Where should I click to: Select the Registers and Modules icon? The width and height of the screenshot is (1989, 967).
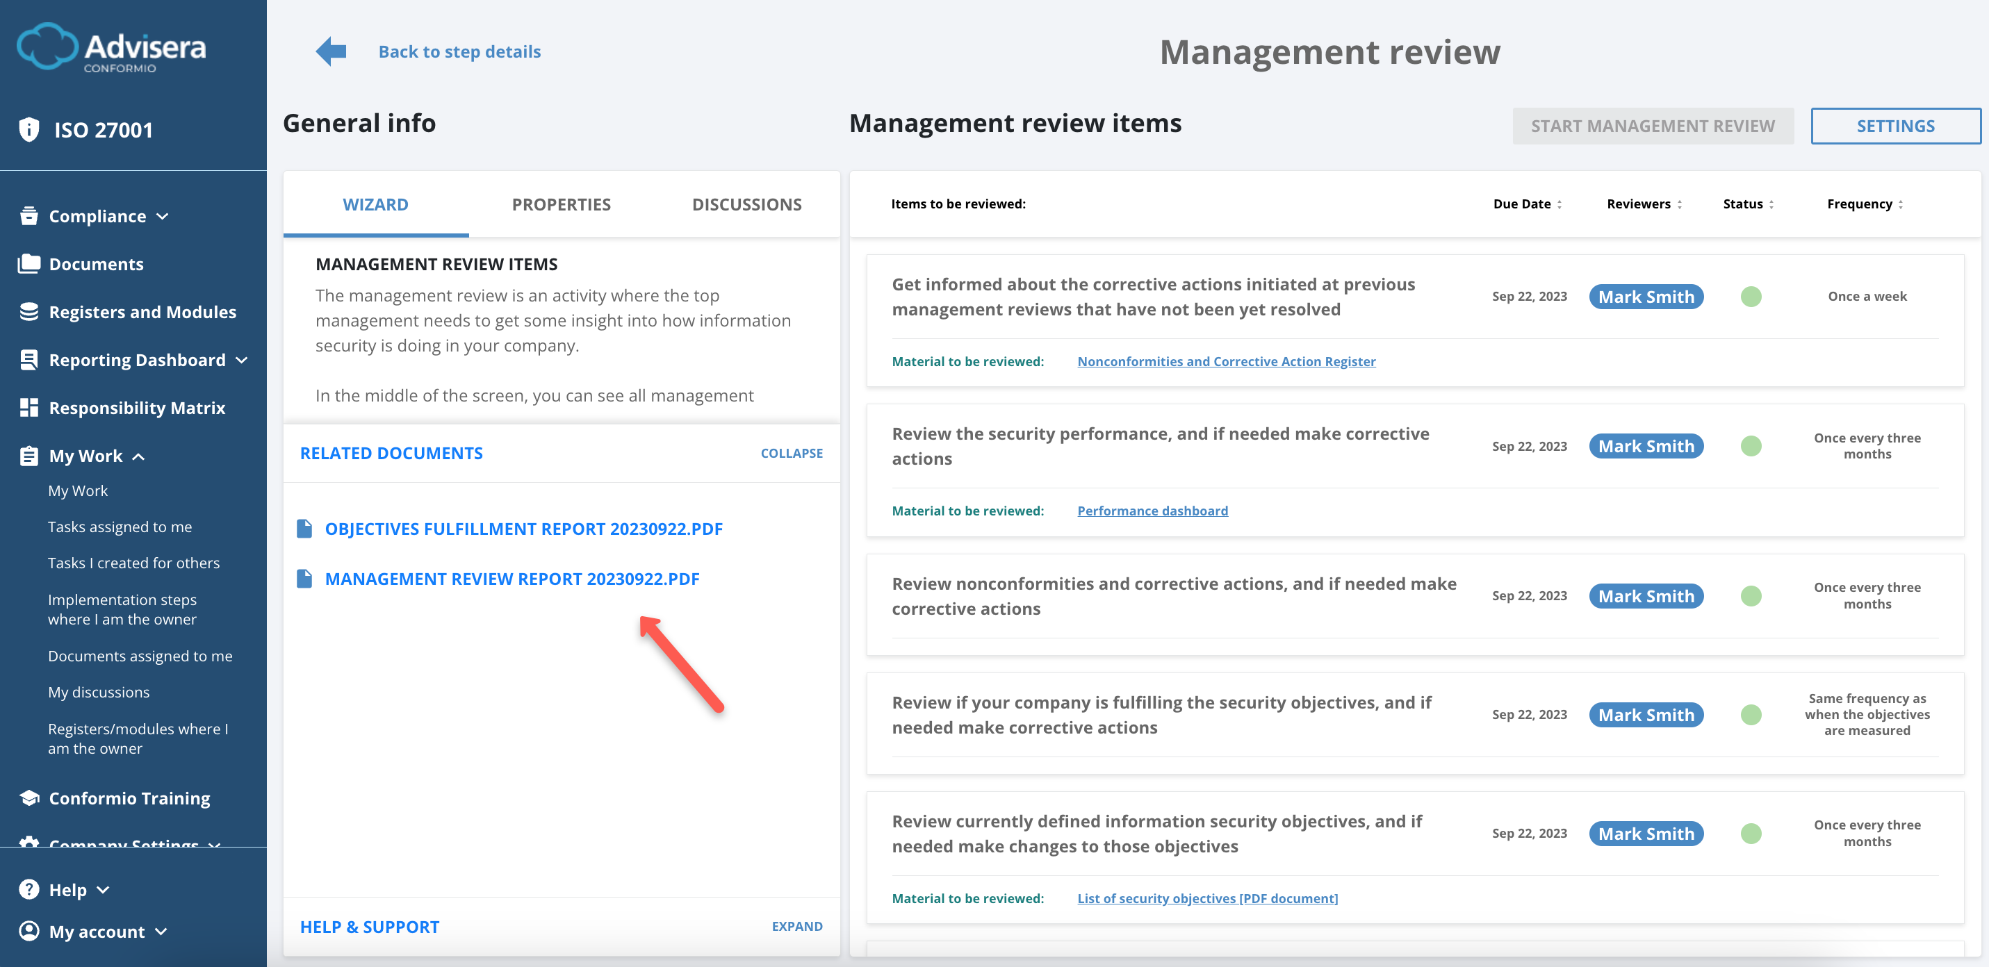pyautogui.click(x=28, y=311)
